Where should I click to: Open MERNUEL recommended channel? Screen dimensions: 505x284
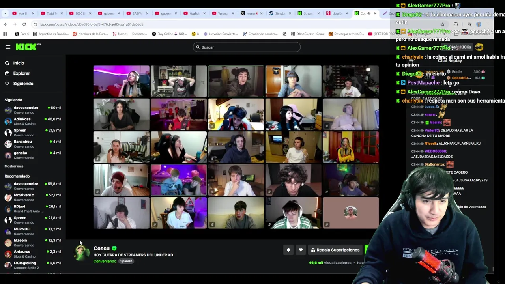pos(33,231)
